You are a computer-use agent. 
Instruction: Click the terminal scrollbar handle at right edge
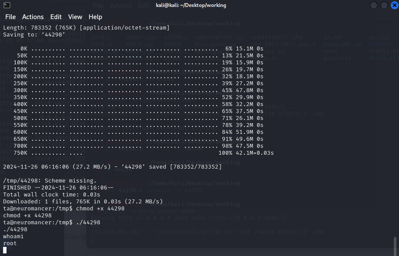(395, 246)
